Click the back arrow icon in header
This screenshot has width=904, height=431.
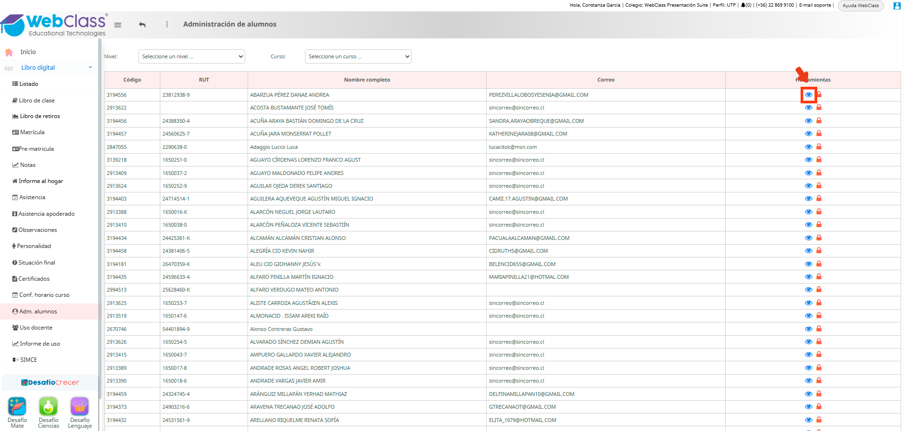point(142,25)
